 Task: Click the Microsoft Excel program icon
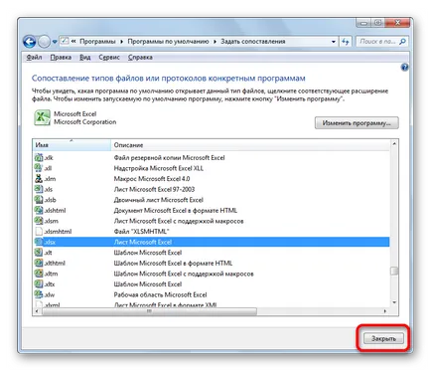coord(42,117)
